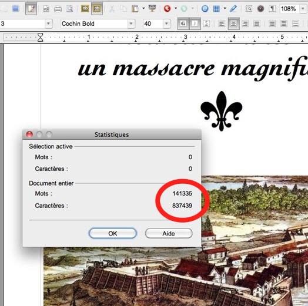This screenshot has width=308, height=306.
Task: Click the blue Save document icon
Action: tap(15, 8)
